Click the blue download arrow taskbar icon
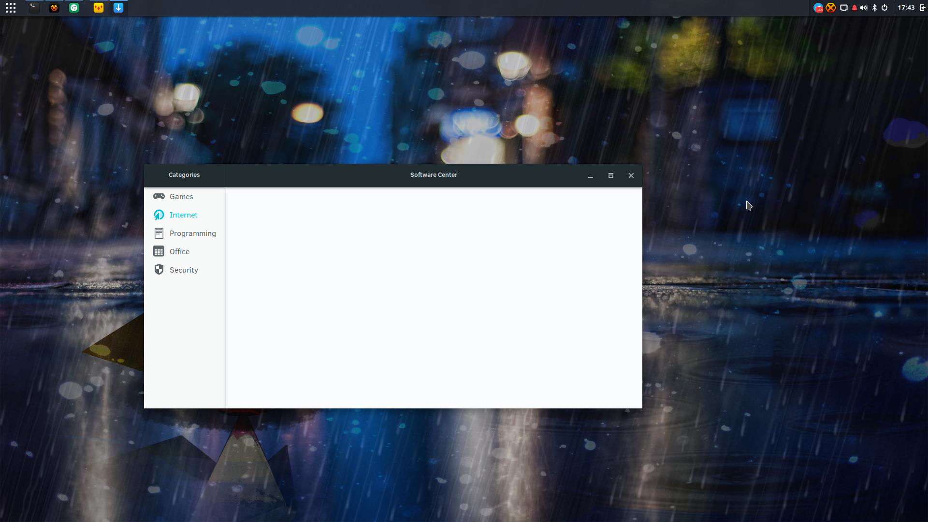 [x=118, y=8]
